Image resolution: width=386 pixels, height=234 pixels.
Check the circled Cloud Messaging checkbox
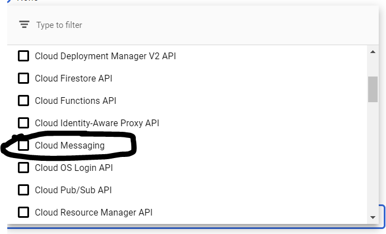click(23, 145)
